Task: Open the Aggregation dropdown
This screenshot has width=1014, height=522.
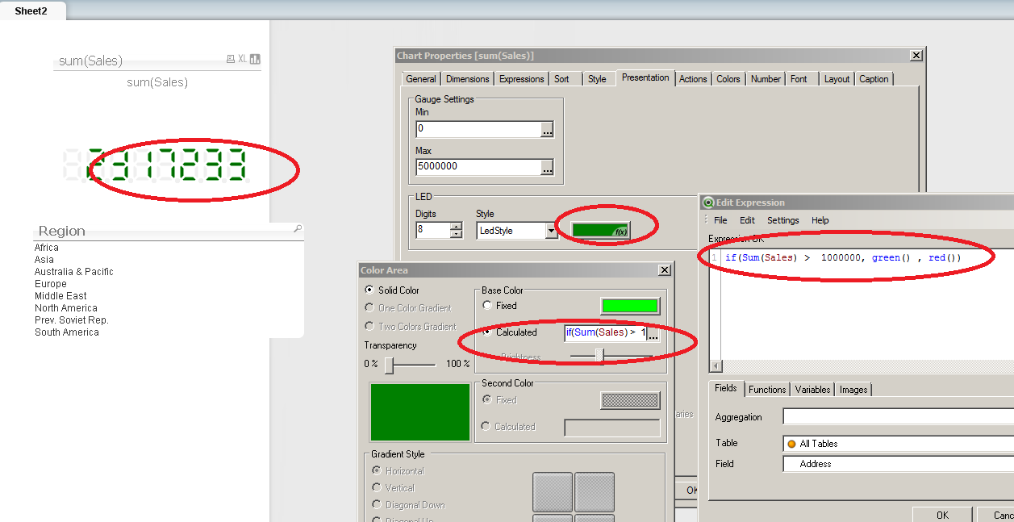Action: point(899,416)
